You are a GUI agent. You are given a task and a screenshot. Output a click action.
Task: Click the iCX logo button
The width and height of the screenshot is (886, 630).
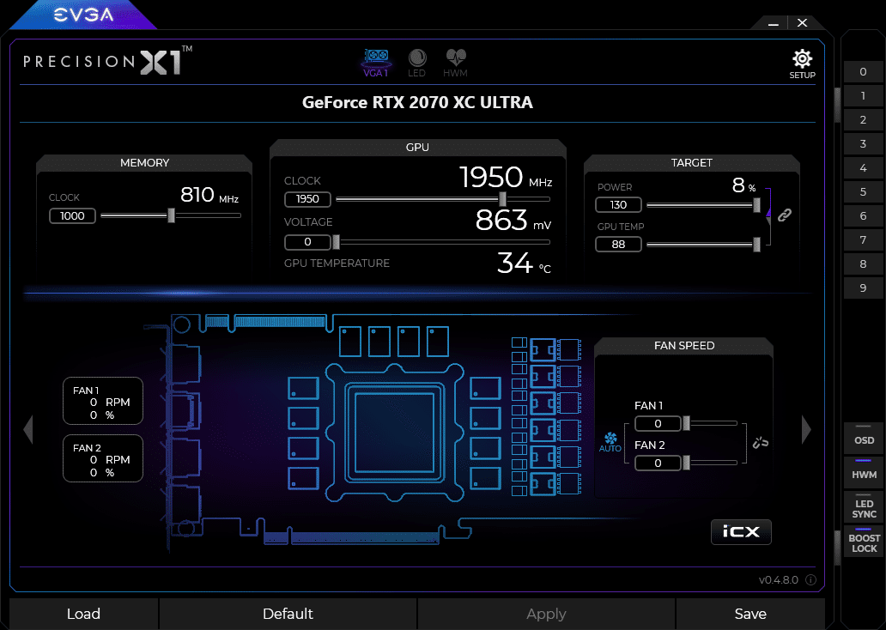741,531
